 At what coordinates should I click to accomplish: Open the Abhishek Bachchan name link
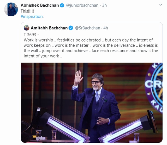[40, 5]
